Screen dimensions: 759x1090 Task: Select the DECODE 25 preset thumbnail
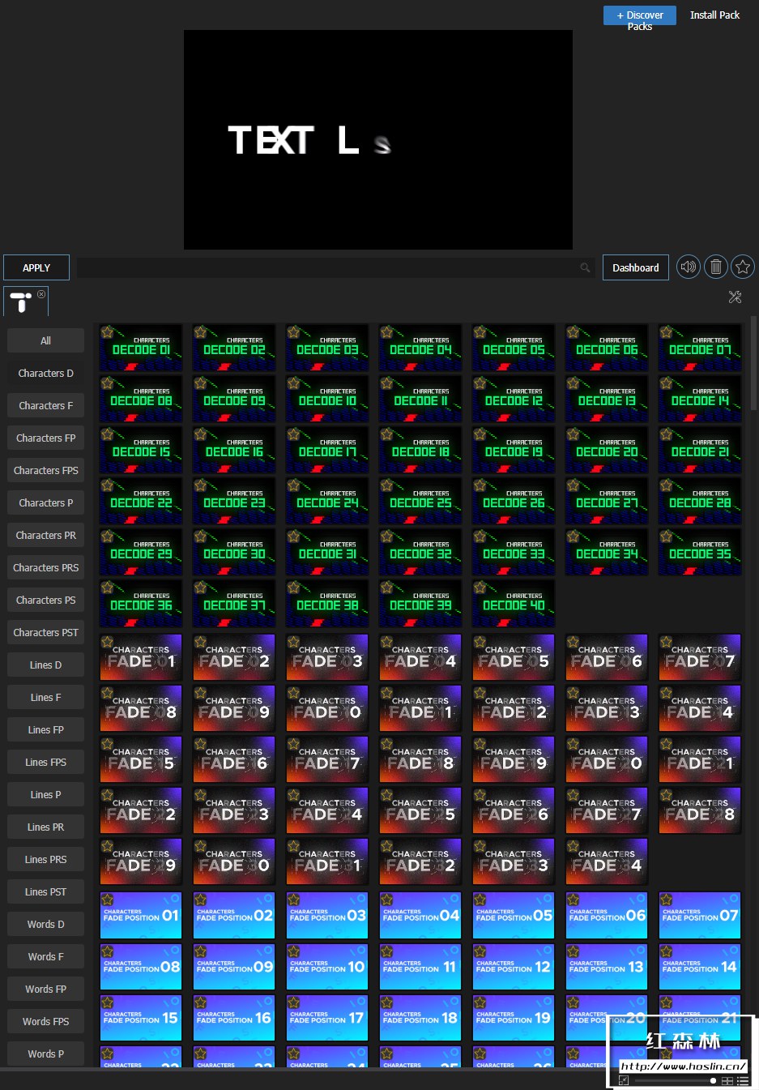tap(420, 501)
